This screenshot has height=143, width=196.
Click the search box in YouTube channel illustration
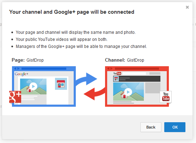[x=134, y=73]
